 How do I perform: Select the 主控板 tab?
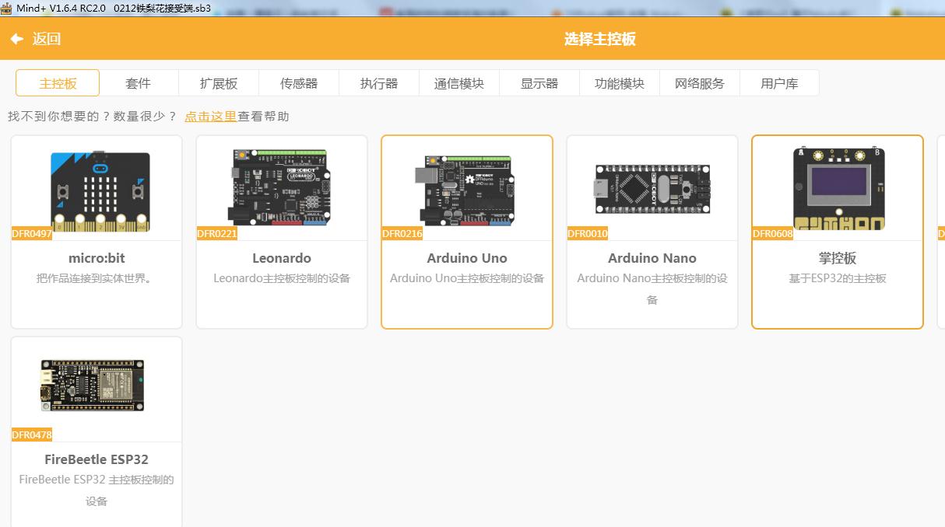[58, 83]
